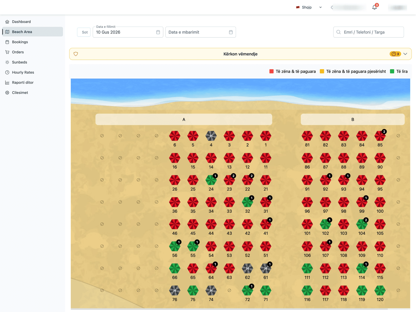Image resolution: width=416 pixels, height=312 pixels.
Task: Select green umbrella 102
Action: point(326,224)
